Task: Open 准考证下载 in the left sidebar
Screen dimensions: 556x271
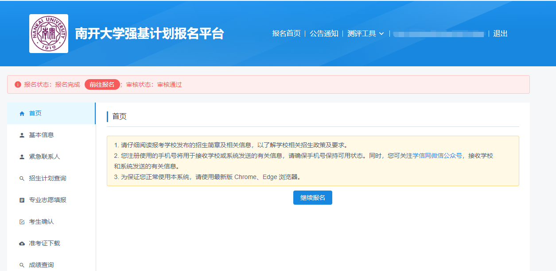Action: click(51, 243)
